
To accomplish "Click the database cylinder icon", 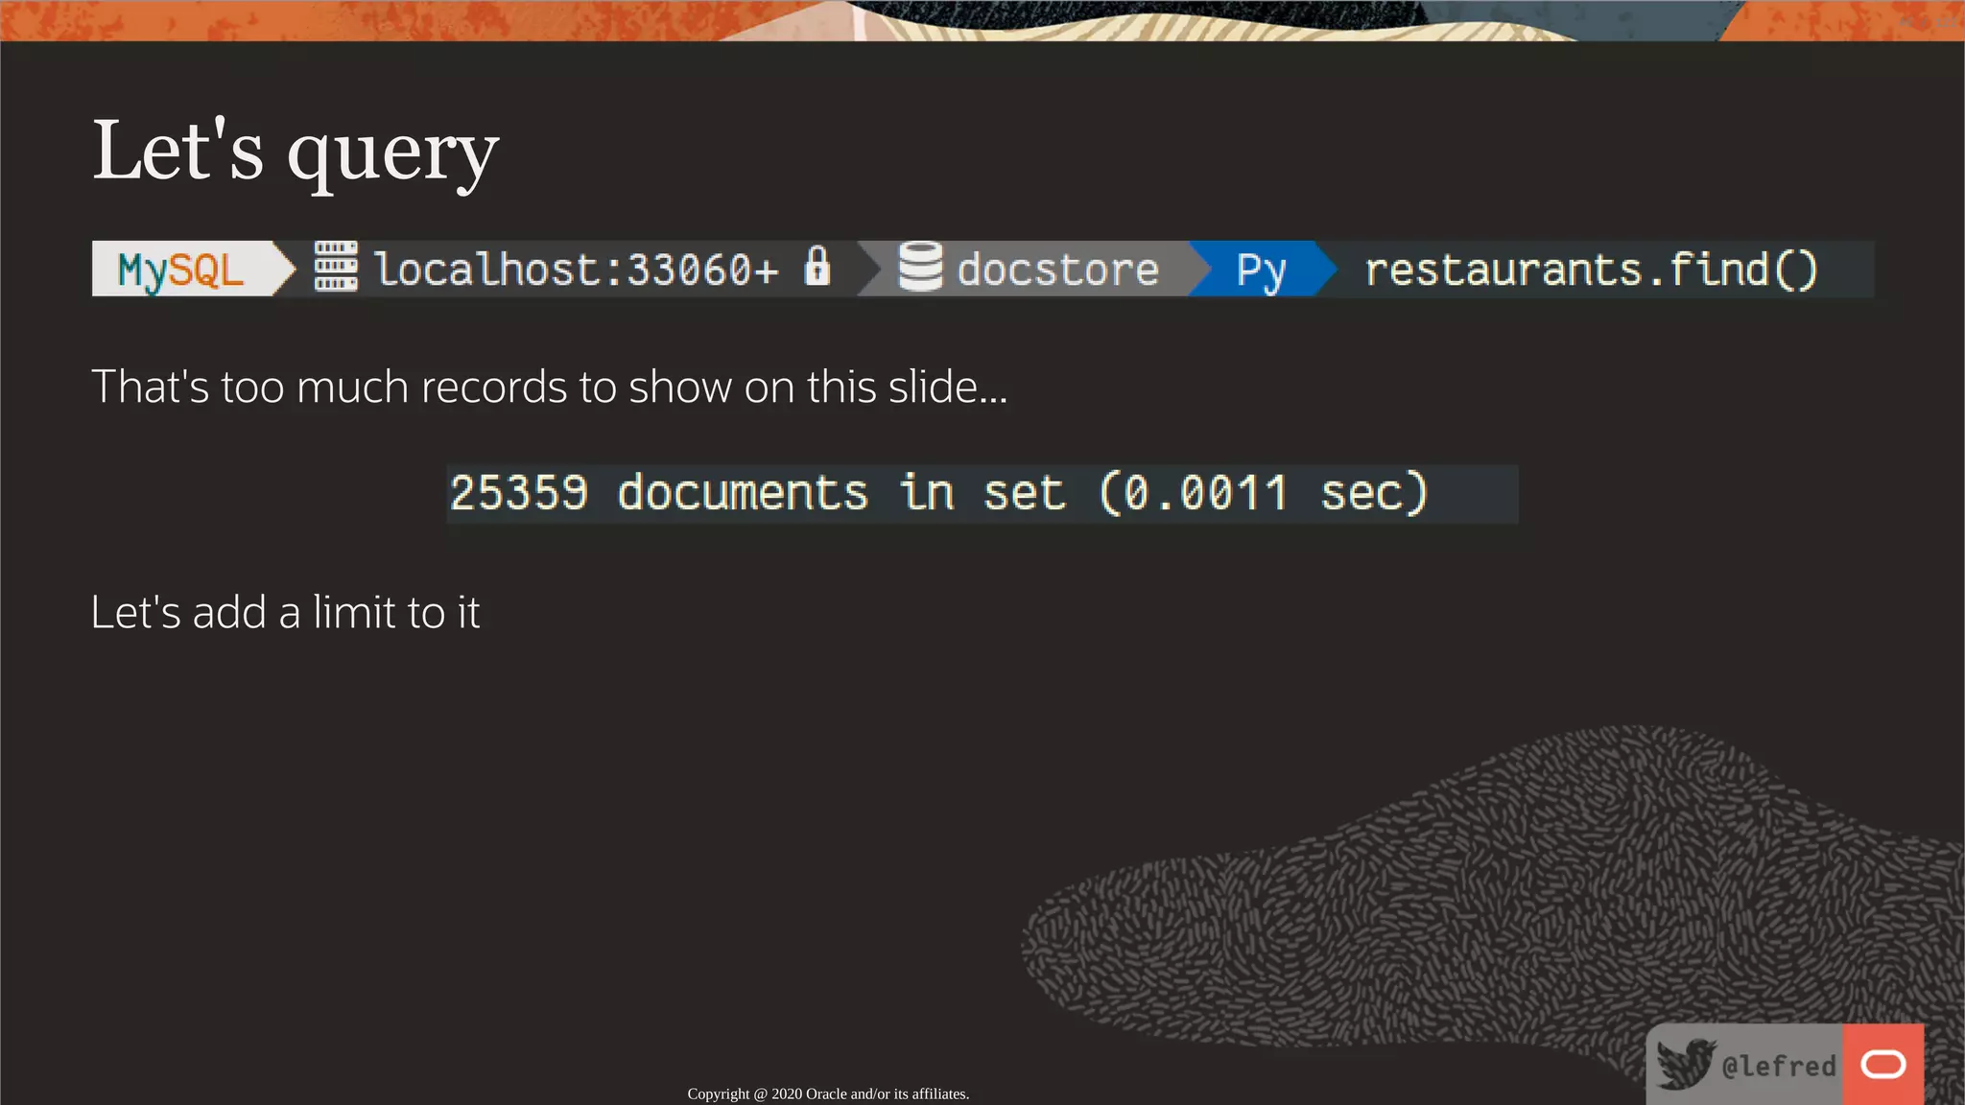I will pos(920,267).
